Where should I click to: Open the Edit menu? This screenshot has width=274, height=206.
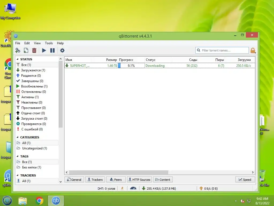[x=27, y=43]
